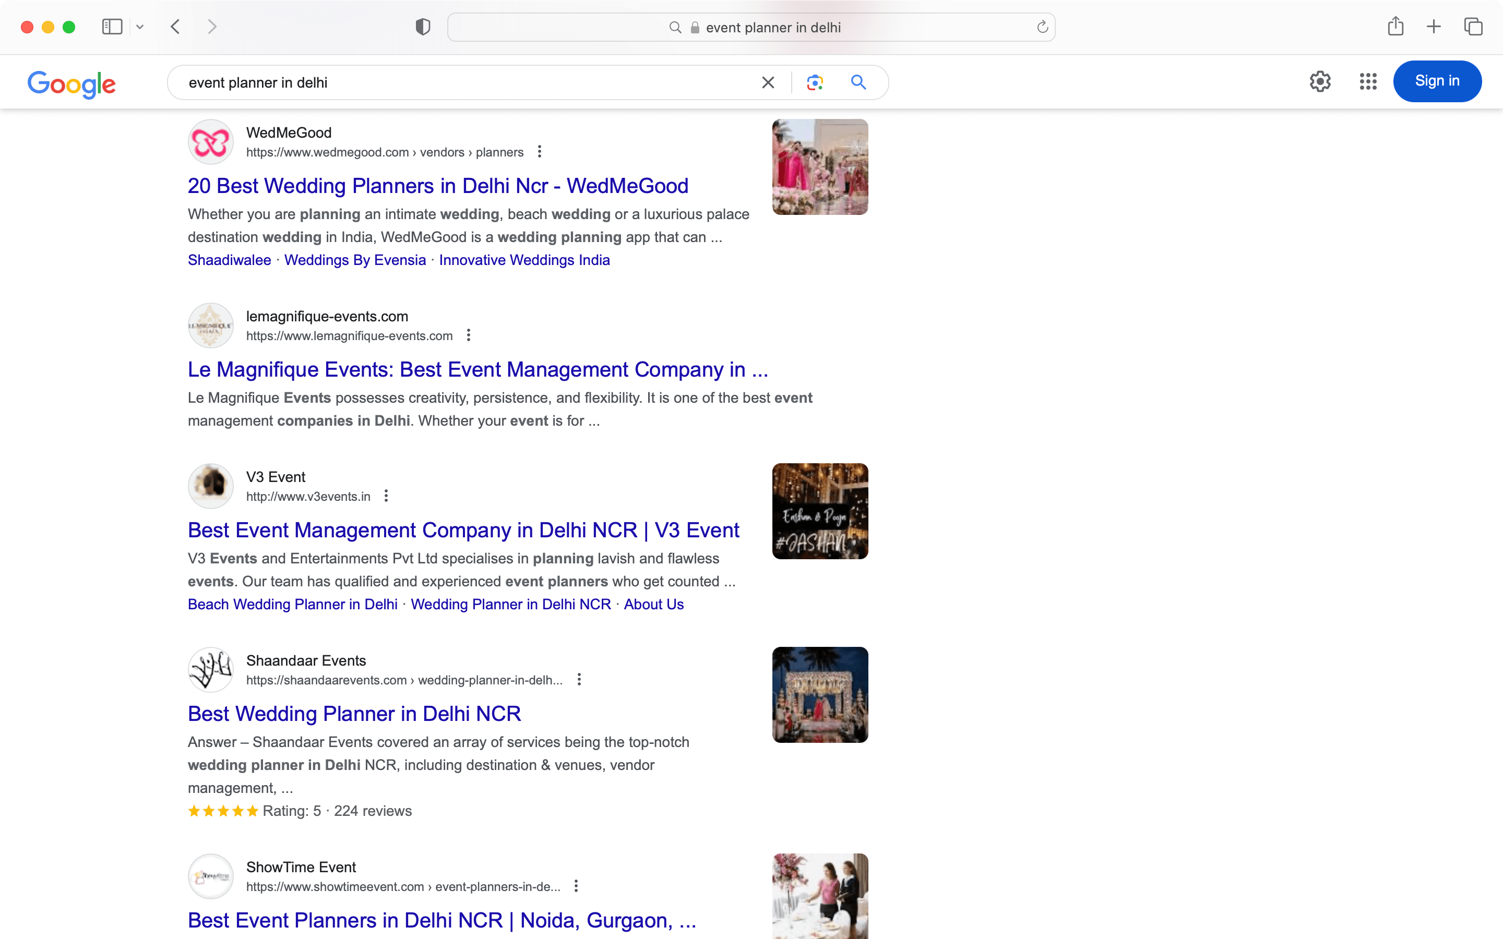Submit search with the magnifier icon
The width and height of the screenshot is (1503, 939).
(x=858, y=82)
